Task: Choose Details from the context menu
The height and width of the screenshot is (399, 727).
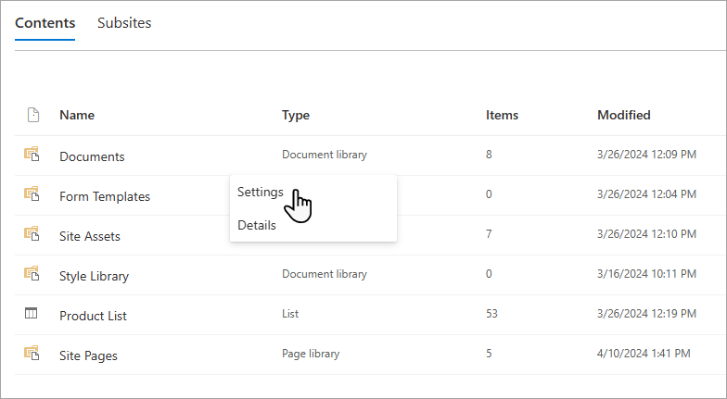Action: pyautogui.click(x=256, y=225)
